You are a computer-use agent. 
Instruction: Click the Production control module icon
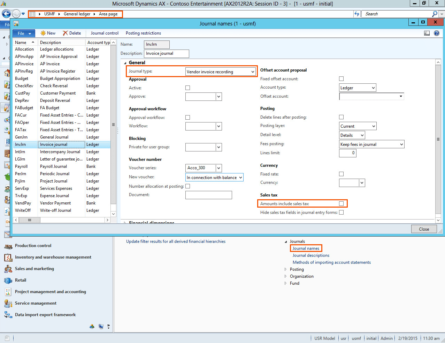[x=8, y=246]
